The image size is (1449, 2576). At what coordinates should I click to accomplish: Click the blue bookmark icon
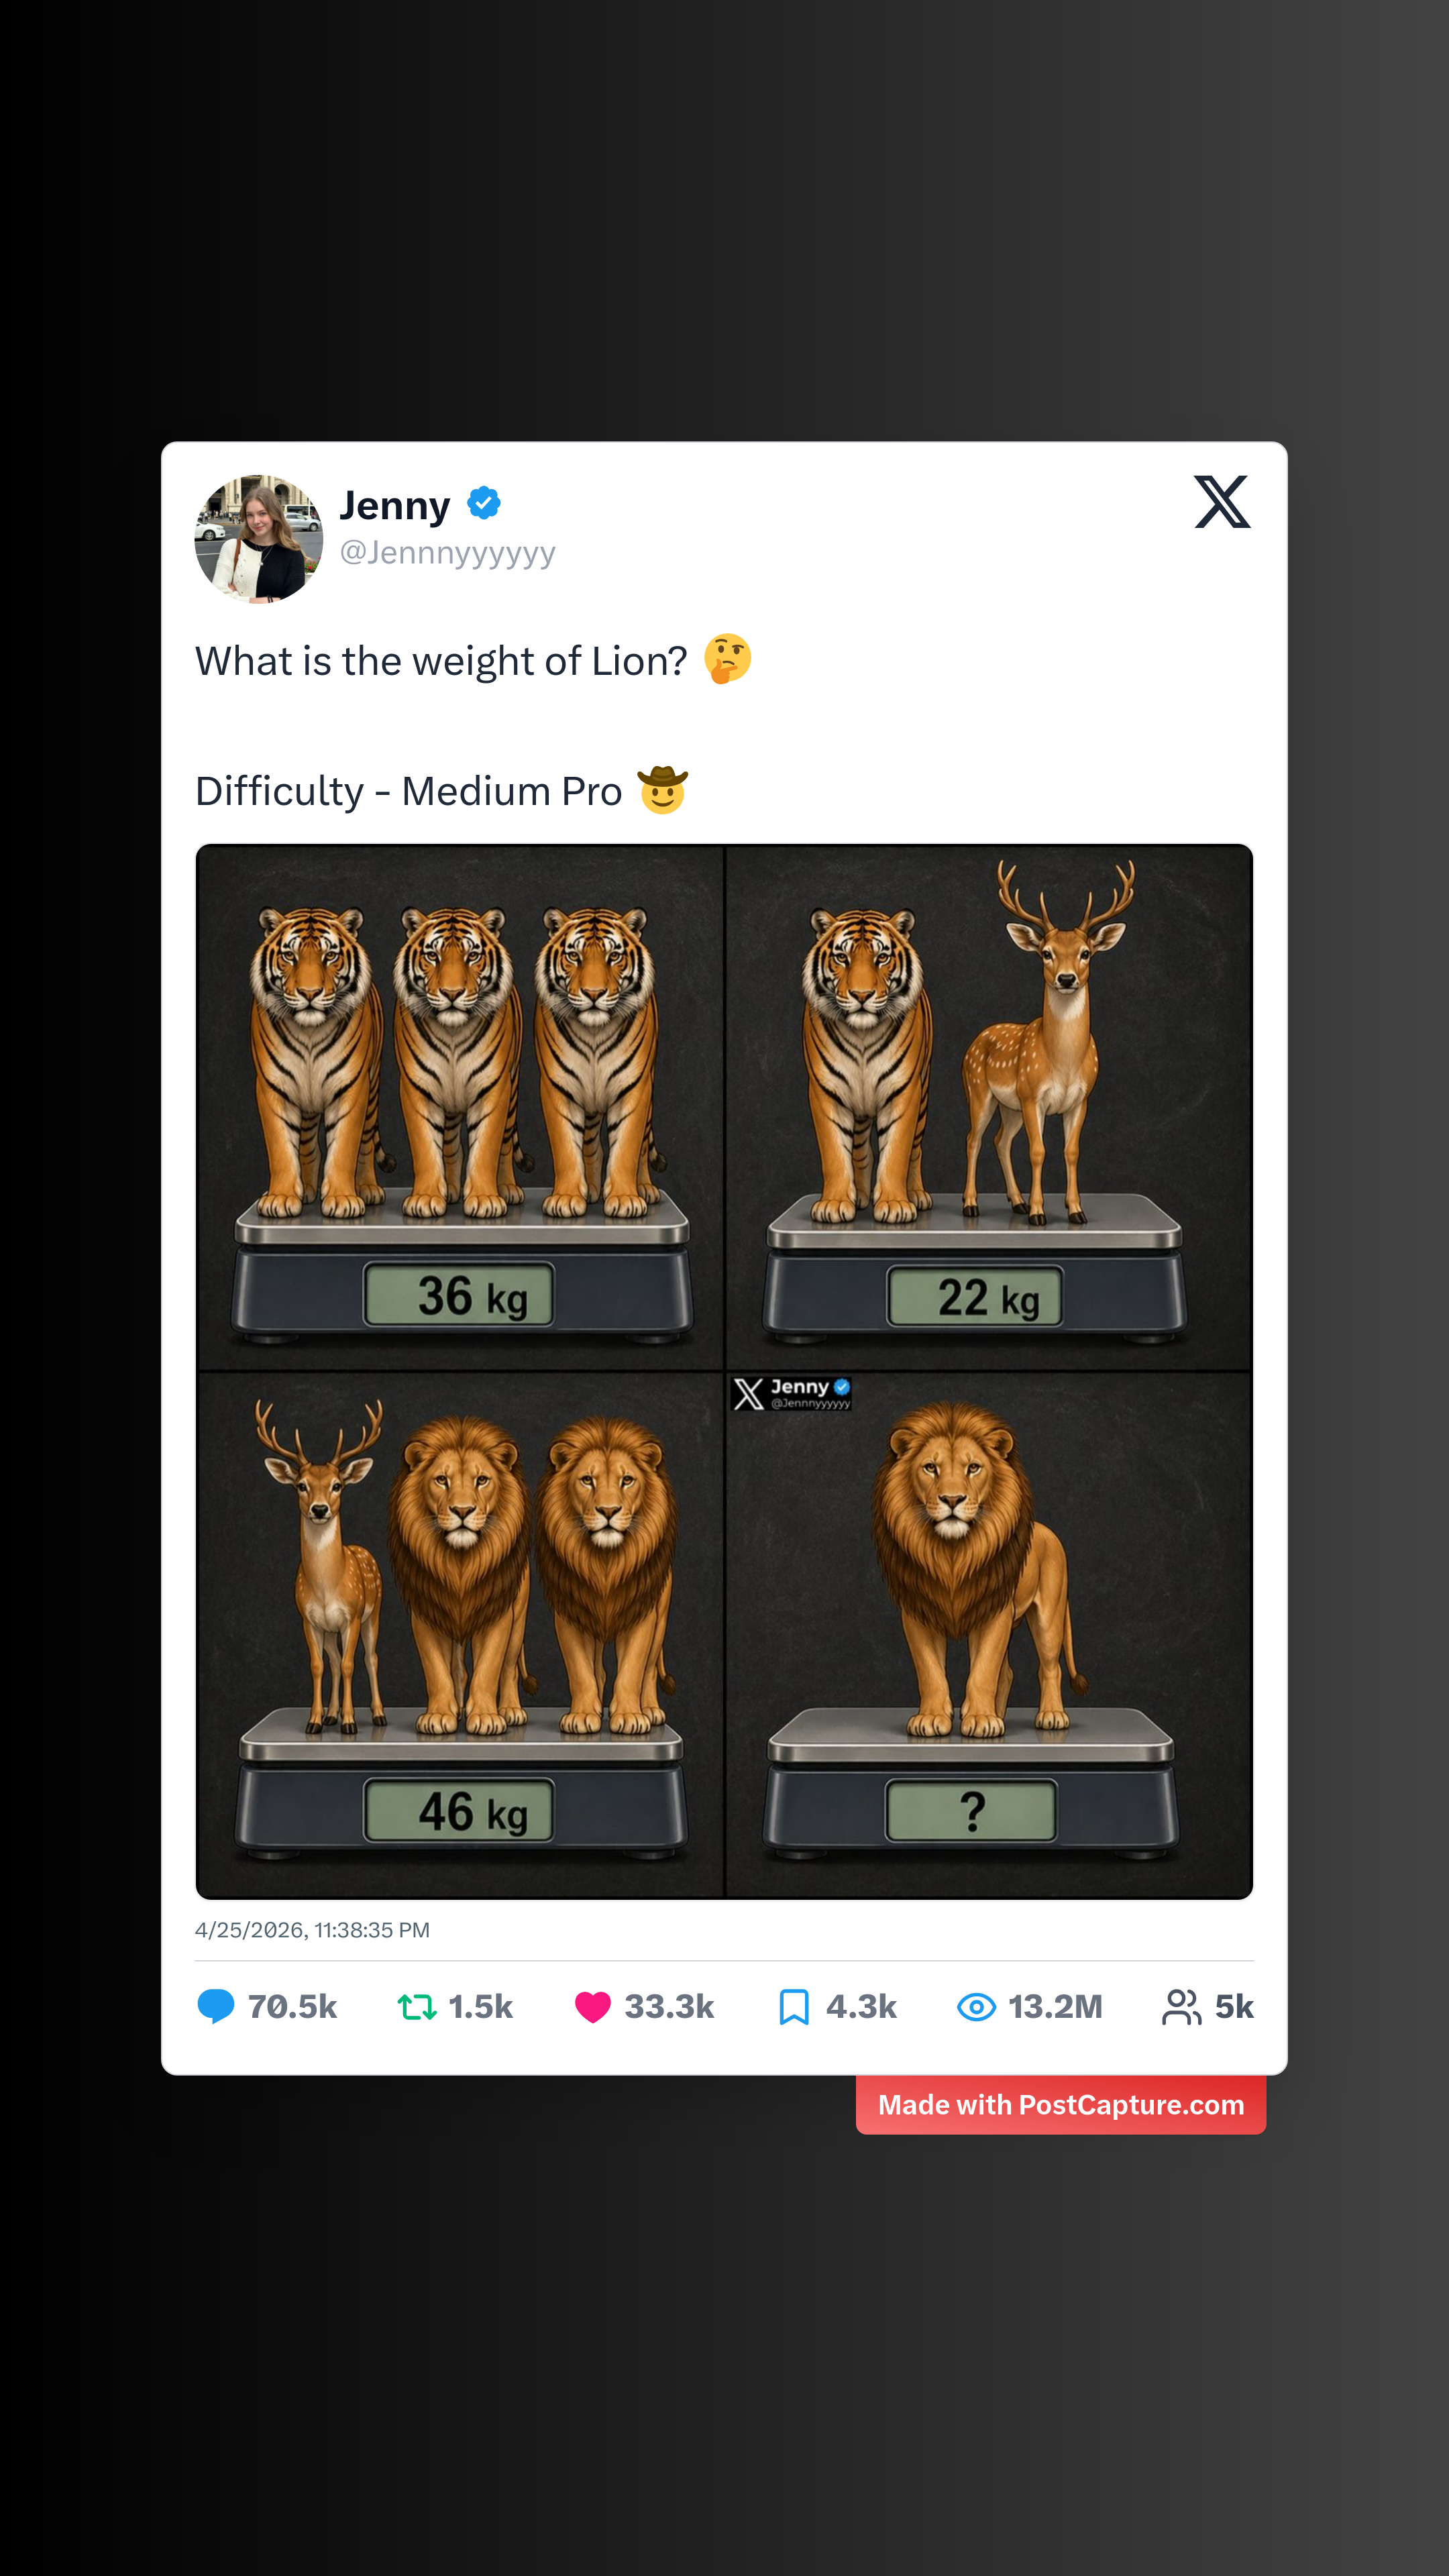(x=793, y=2006)
